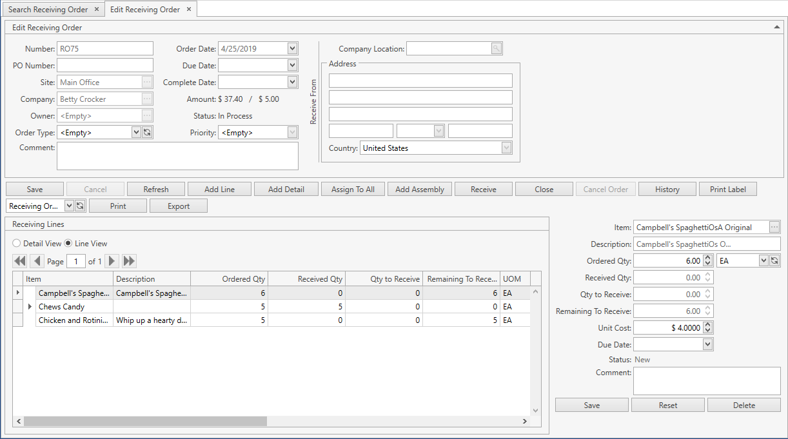Select the Detail View radio button
The height and width of the screenshot is (439, 788).
(x=17, y=244)
